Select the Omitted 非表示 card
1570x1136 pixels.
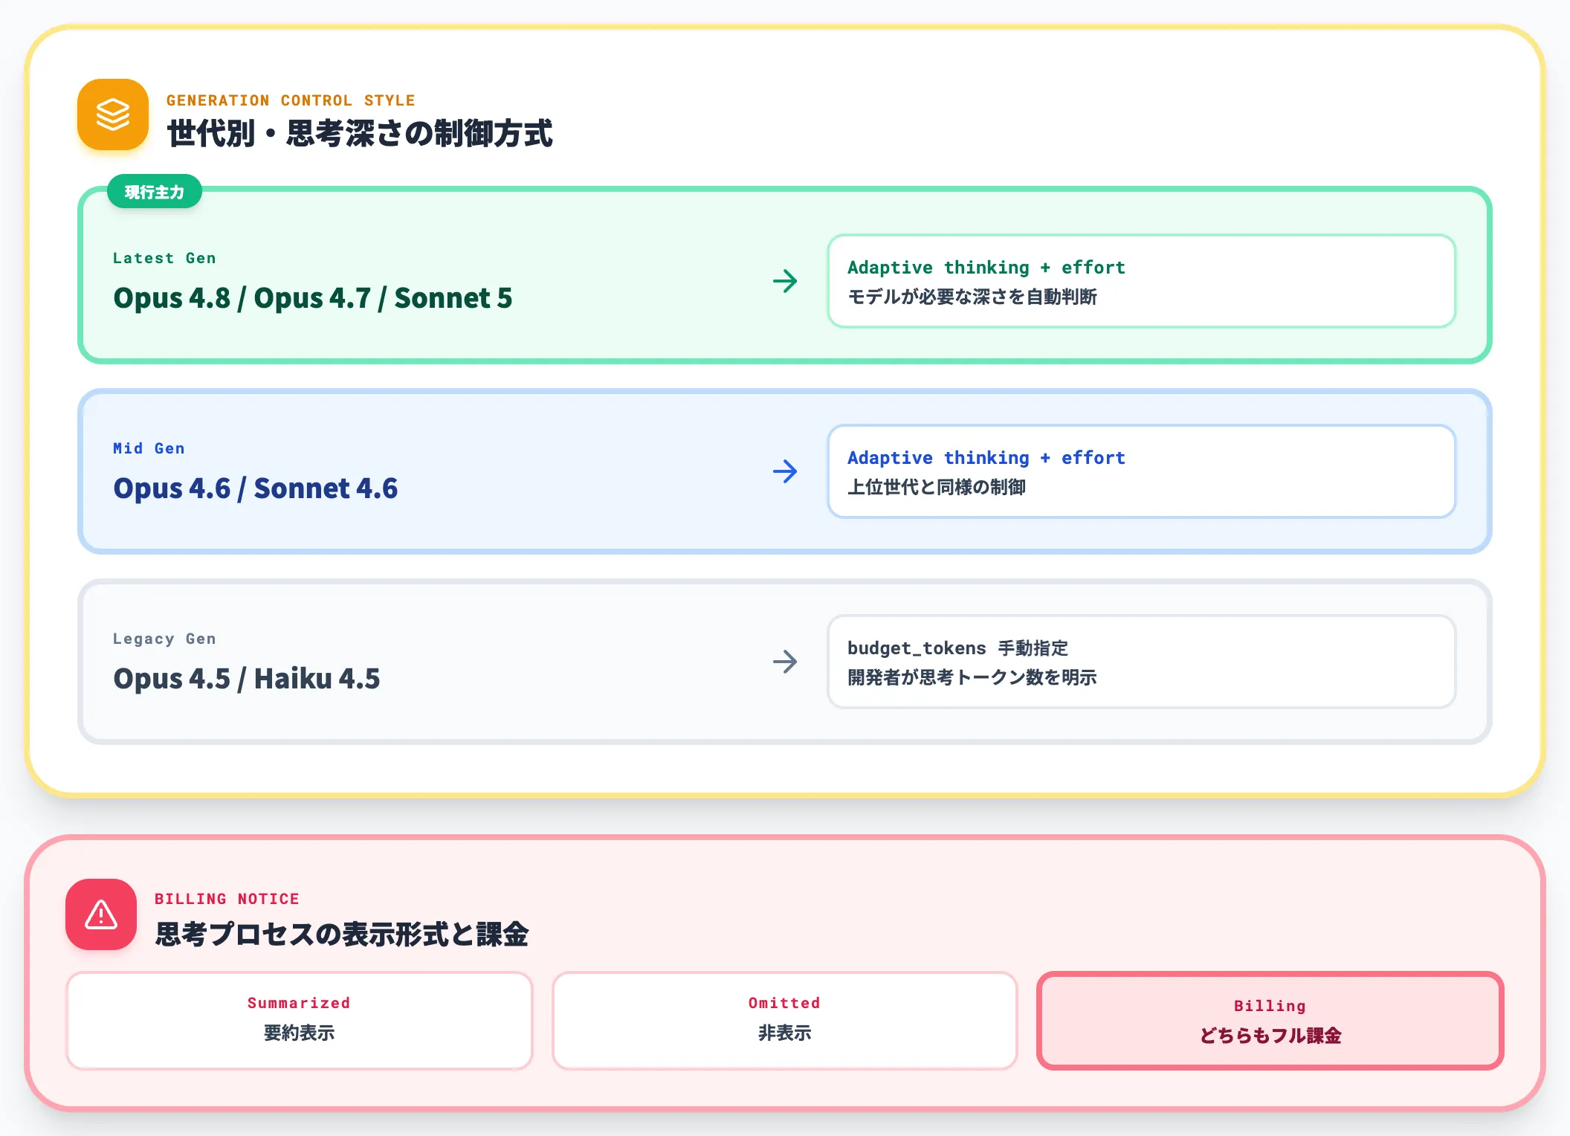tap(784, 1021)
